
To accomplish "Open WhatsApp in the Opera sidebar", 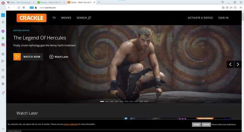I will [3, 38].
